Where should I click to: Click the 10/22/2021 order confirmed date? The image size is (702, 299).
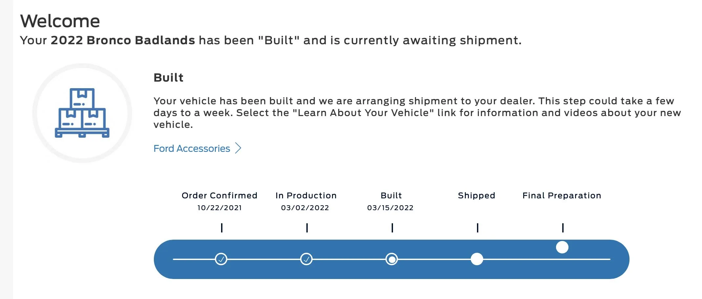pyautogui.click(x=219, y=208)
